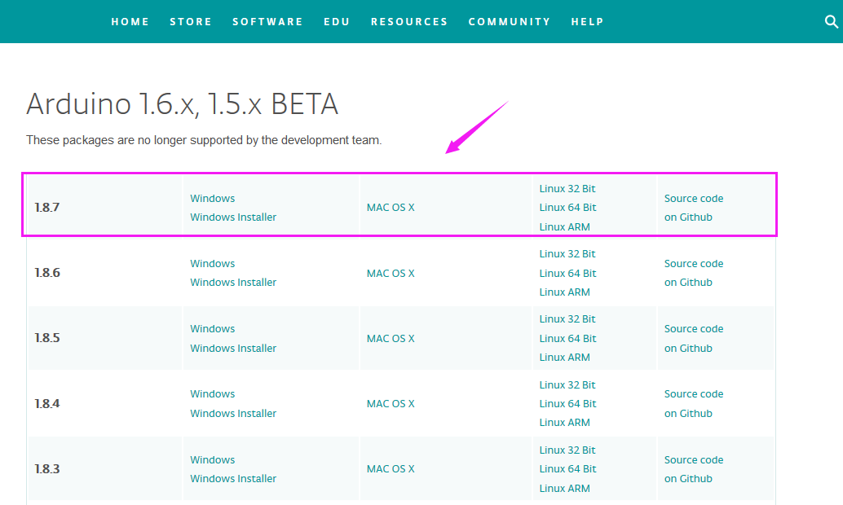Open Source code link for 1.8.4
This screenshot has height=505, width=843.
click(694, 393)
